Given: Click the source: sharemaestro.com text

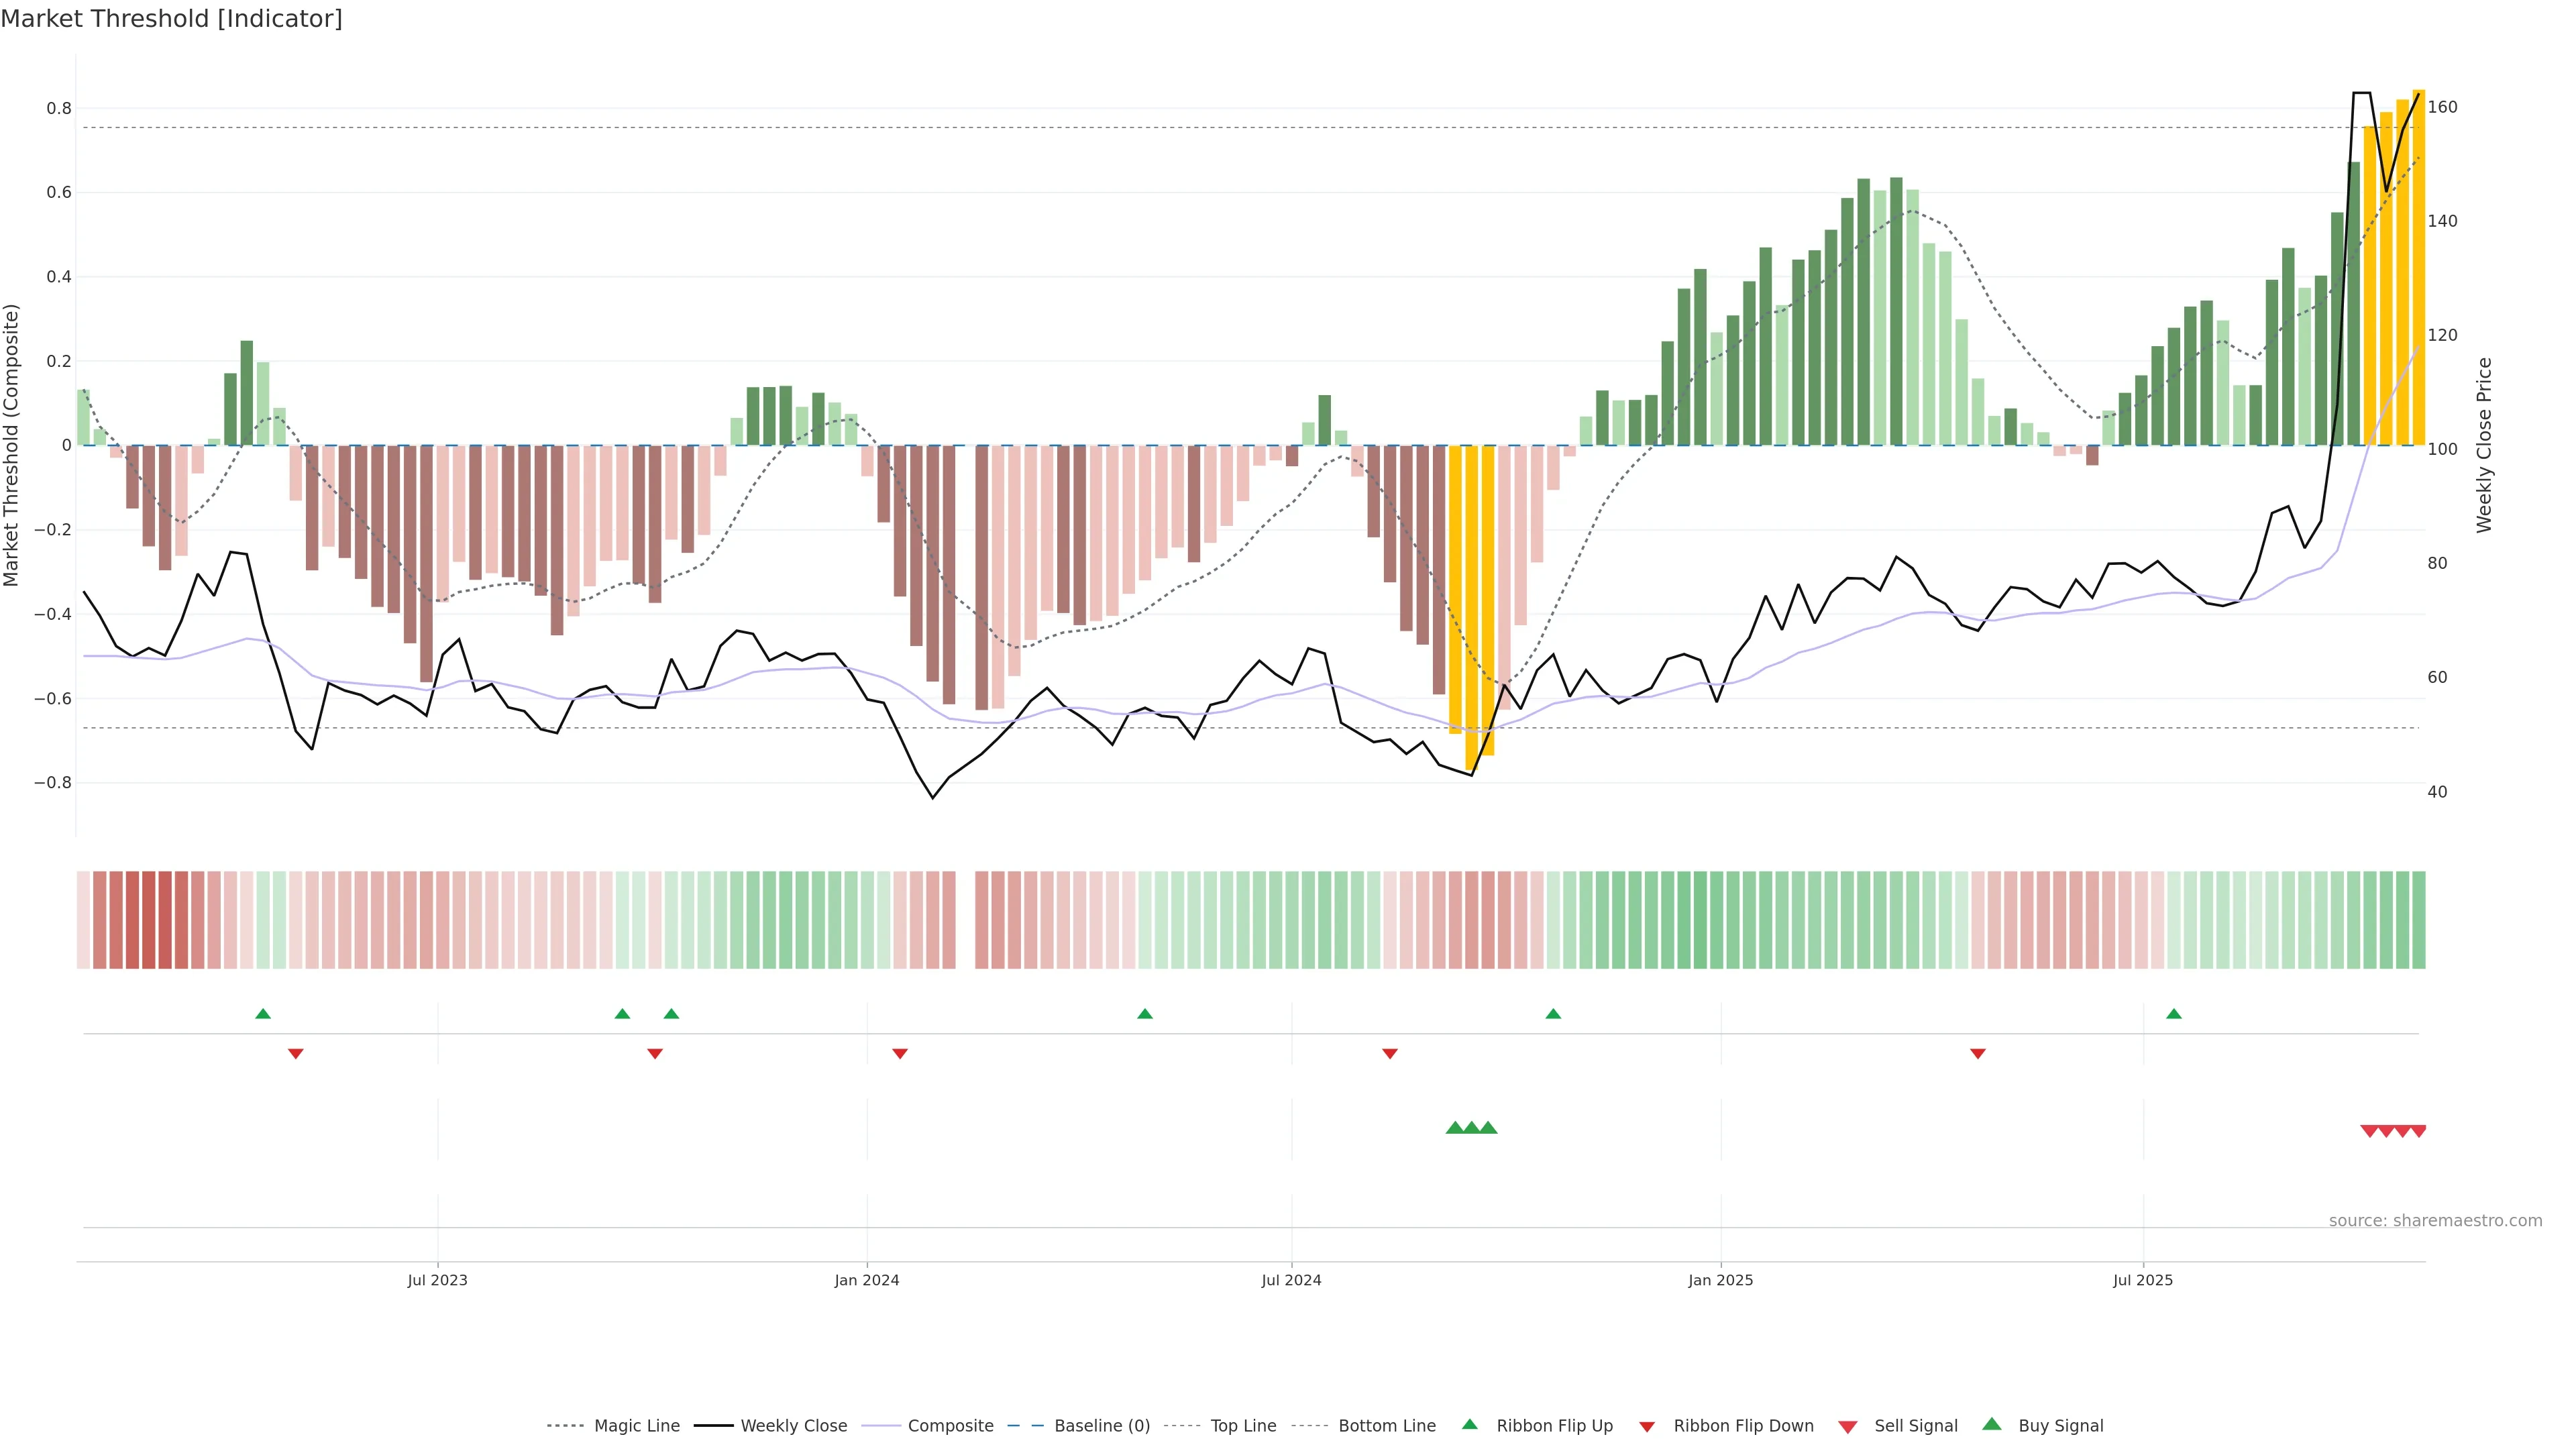Looking at the screenshot, I should [x=2435, y=1220].
